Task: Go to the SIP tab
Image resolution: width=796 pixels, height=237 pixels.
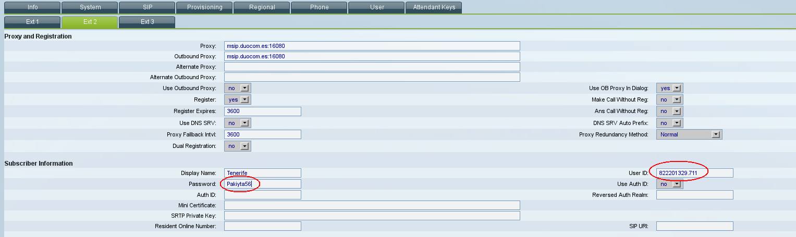Action: [x=146, y=7]
